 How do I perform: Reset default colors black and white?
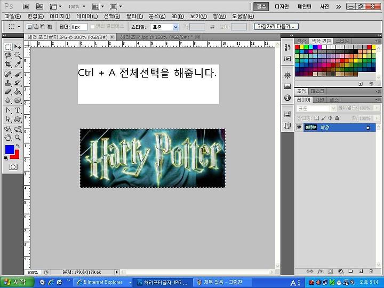click(x=6, y=158)
